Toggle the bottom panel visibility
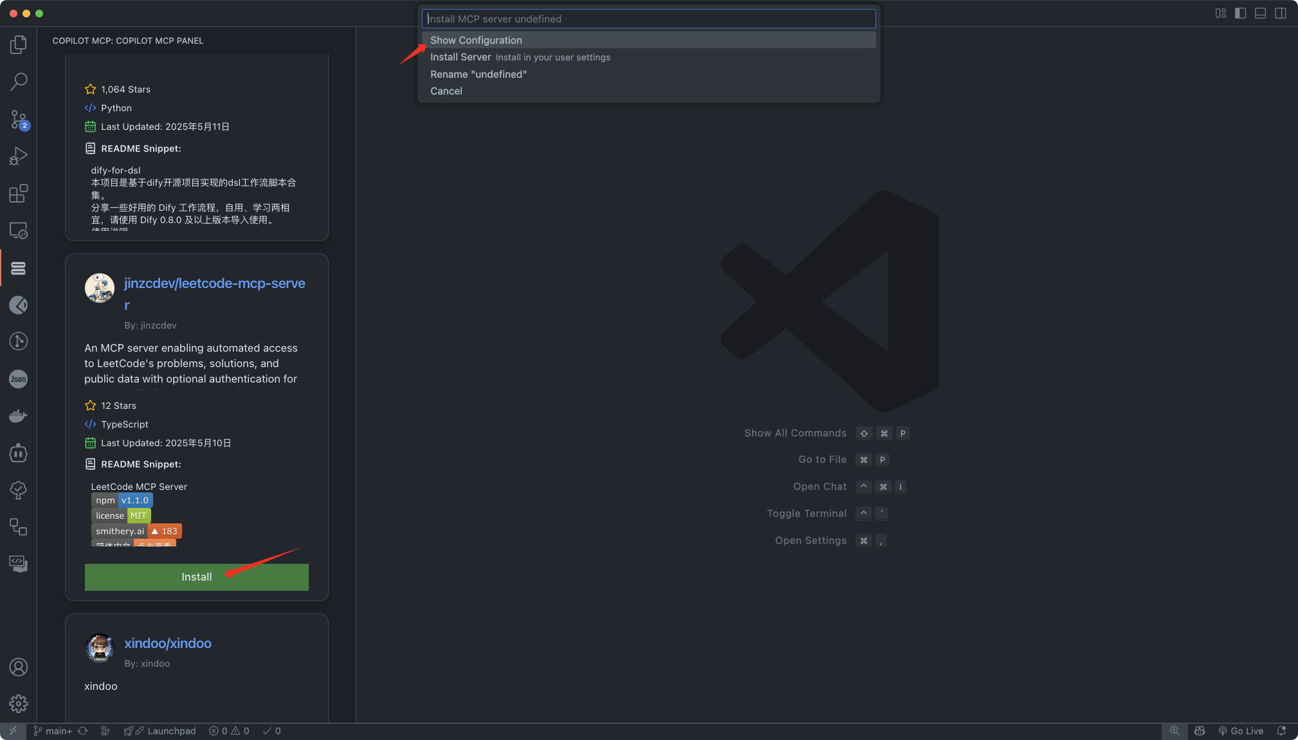 click(1261, 13)
